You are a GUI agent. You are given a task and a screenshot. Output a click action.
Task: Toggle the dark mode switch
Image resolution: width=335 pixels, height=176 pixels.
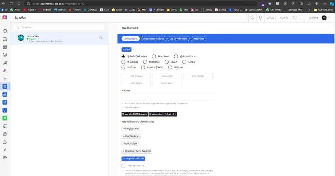[298, 18]
